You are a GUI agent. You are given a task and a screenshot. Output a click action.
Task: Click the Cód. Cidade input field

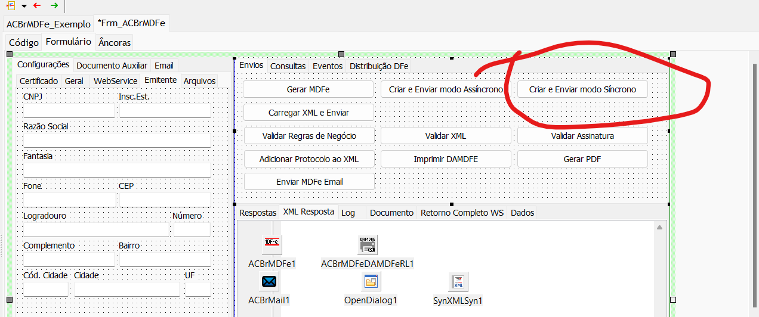tap(45, 289)
